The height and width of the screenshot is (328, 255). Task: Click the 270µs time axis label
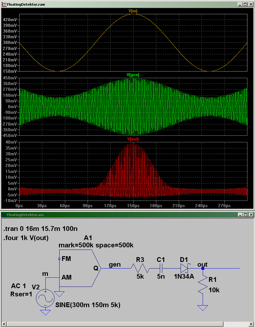[224, 206]
